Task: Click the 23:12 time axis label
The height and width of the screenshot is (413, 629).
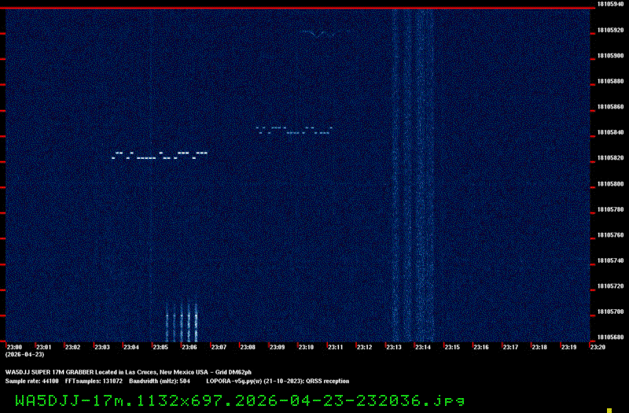Action: click(365, 347)
